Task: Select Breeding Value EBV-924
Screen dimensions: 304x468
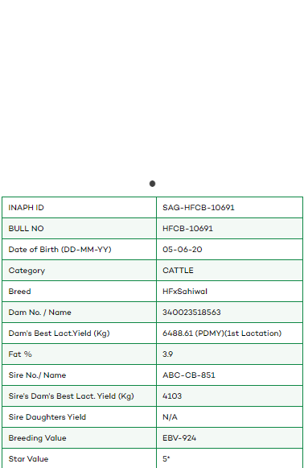Action: [x=179, y=438]
